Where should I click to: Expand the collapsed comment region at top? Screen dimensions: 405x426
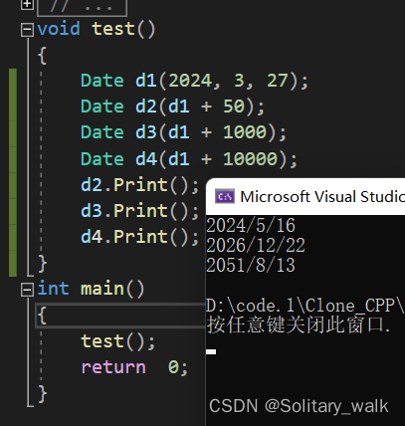coord(27,5)
